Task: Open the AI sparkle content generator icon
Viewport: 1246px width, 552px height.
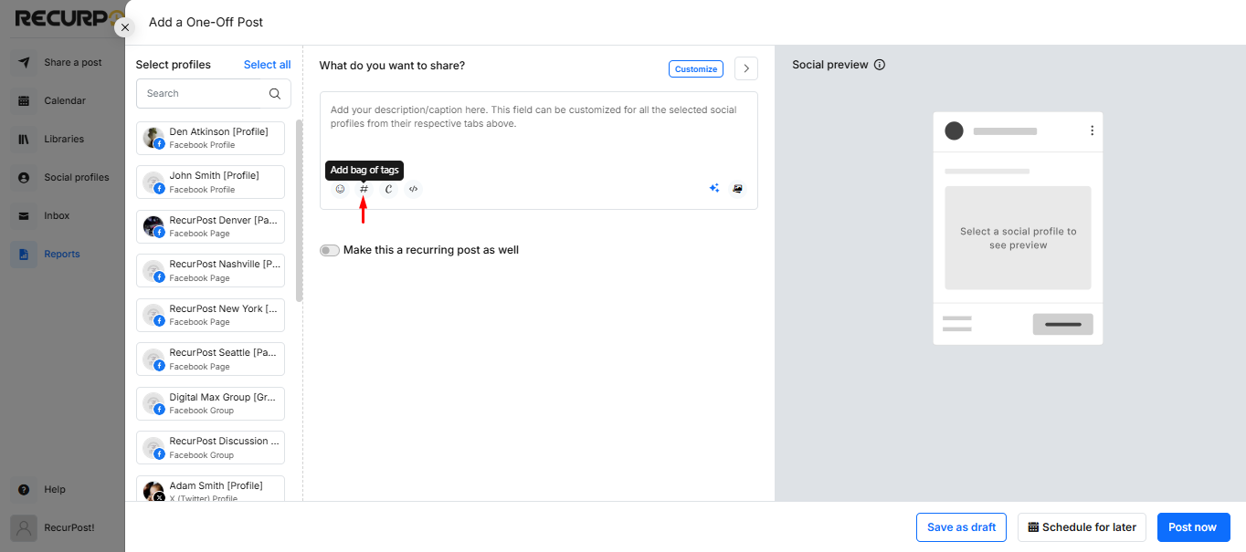Action: (714, 188)
